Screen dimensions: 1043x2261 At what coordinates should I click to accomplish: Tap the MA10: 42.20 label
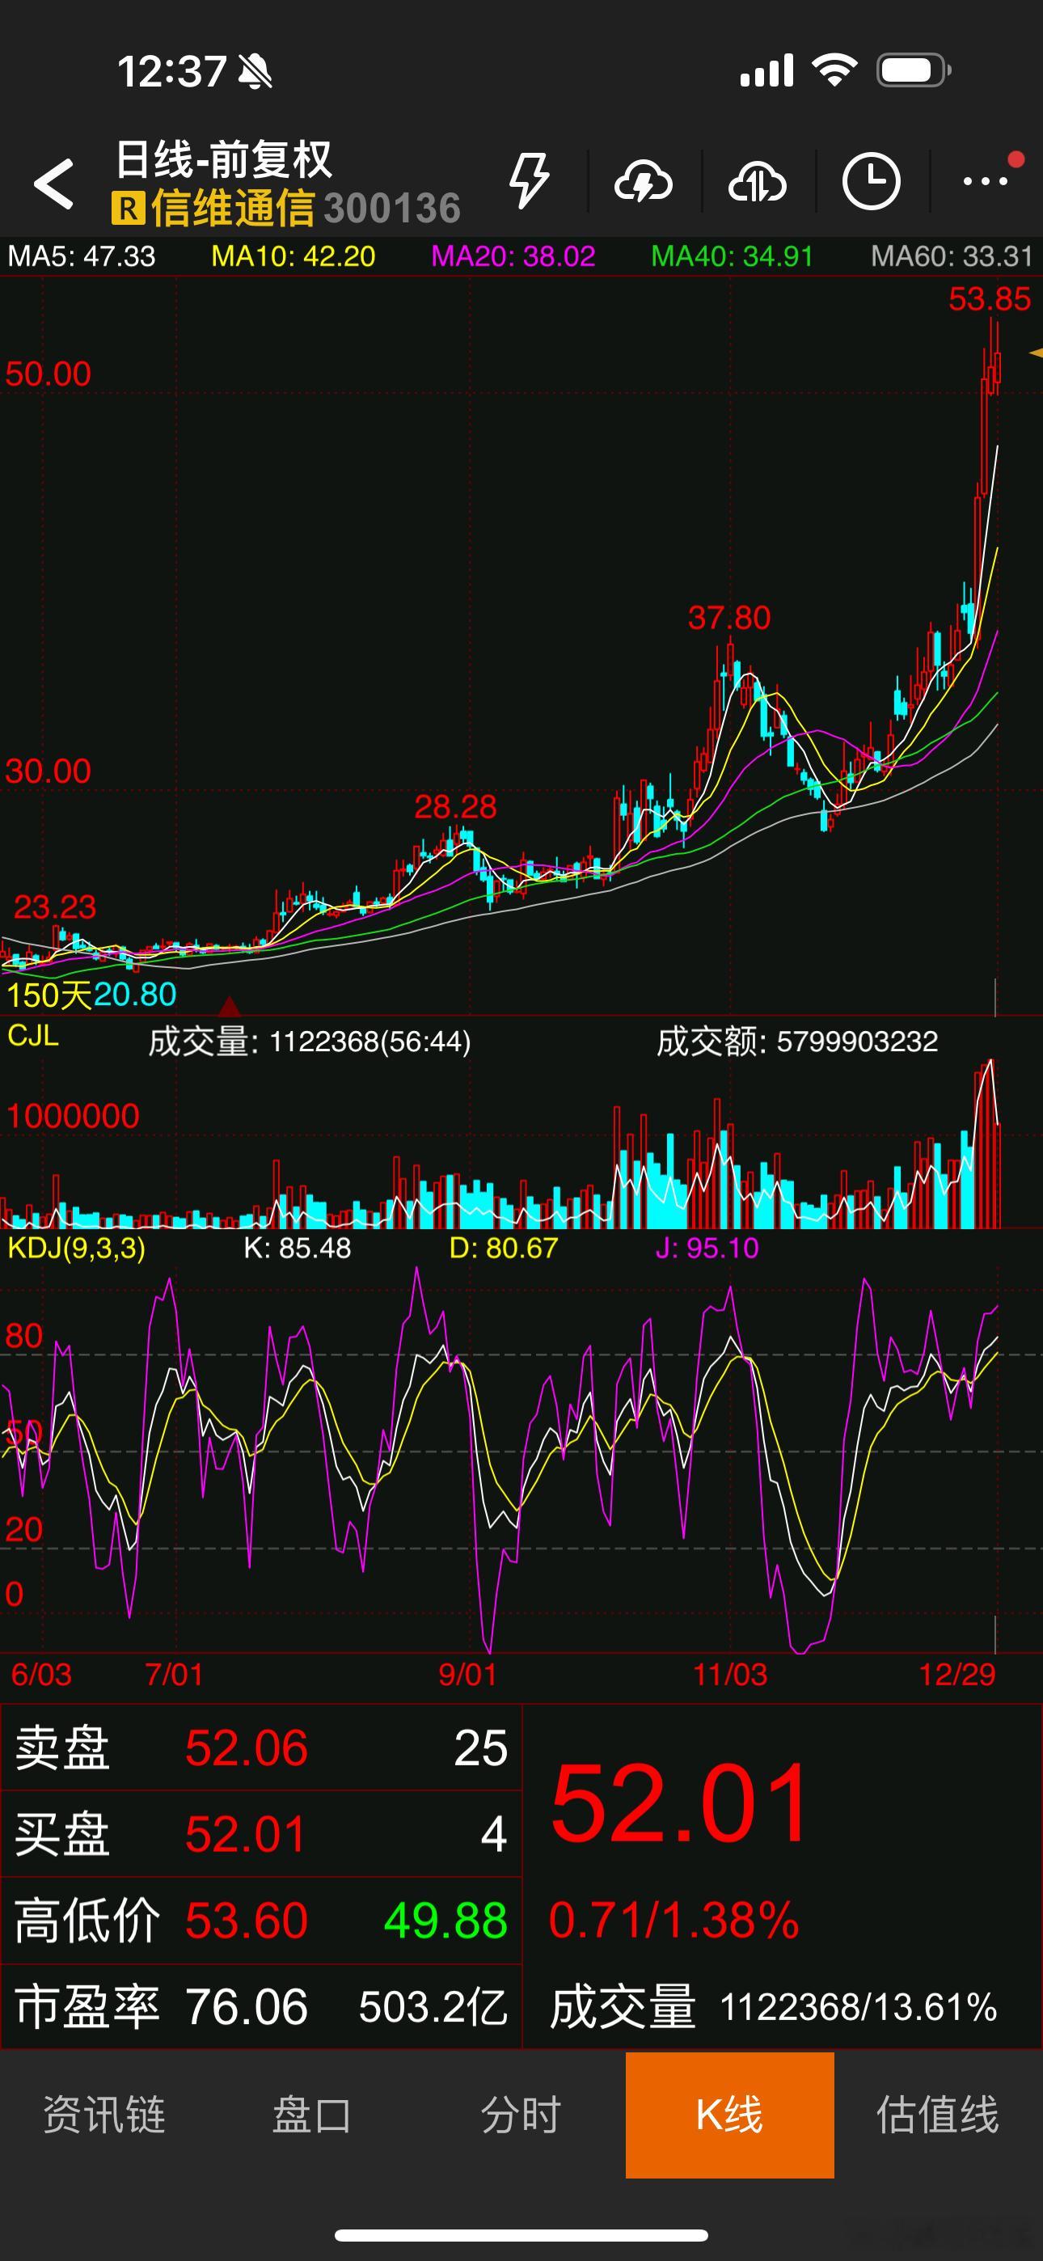(x=293, y=256)
